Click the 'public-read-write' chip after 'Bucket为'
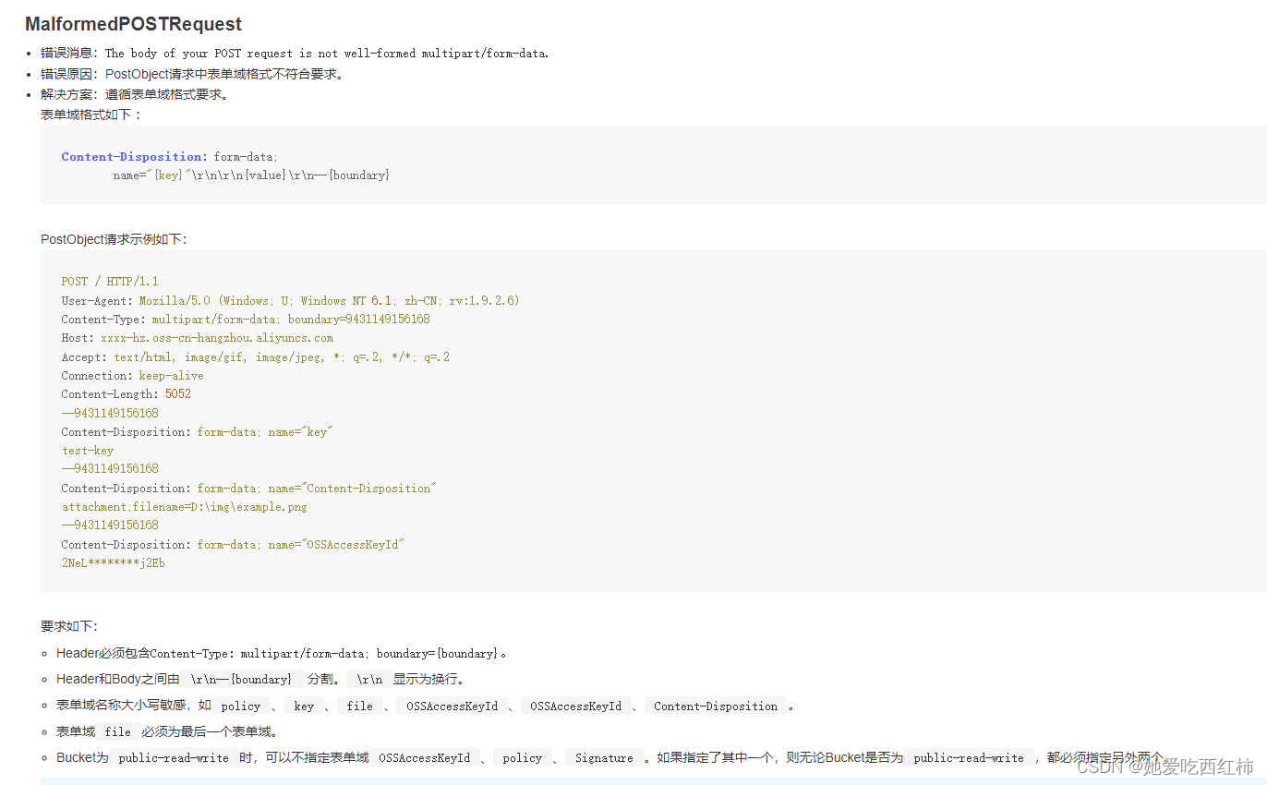This screenshot has height=785, width=1267. [x=174, y=757]
